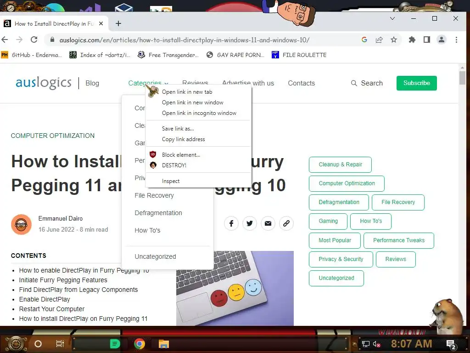The height and width of the screenshot is (353, 470).
Task: Click the 'Privacy & Security' tag button
Action: (341, 259)
